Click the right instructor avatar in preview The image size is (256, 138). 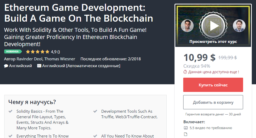(239, 26)
